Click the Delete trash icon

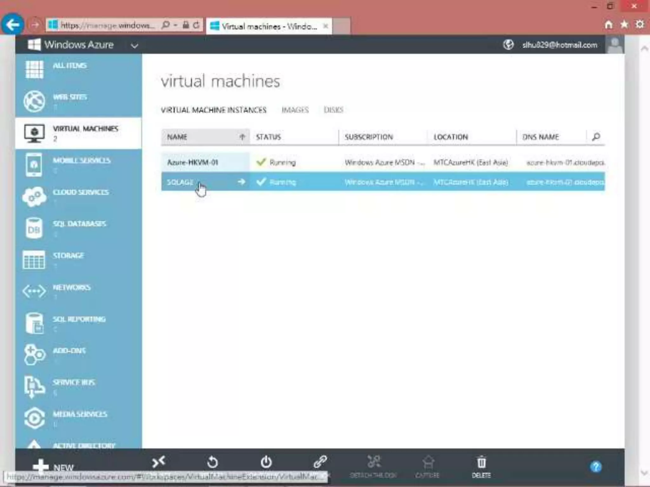click(481, 463)
